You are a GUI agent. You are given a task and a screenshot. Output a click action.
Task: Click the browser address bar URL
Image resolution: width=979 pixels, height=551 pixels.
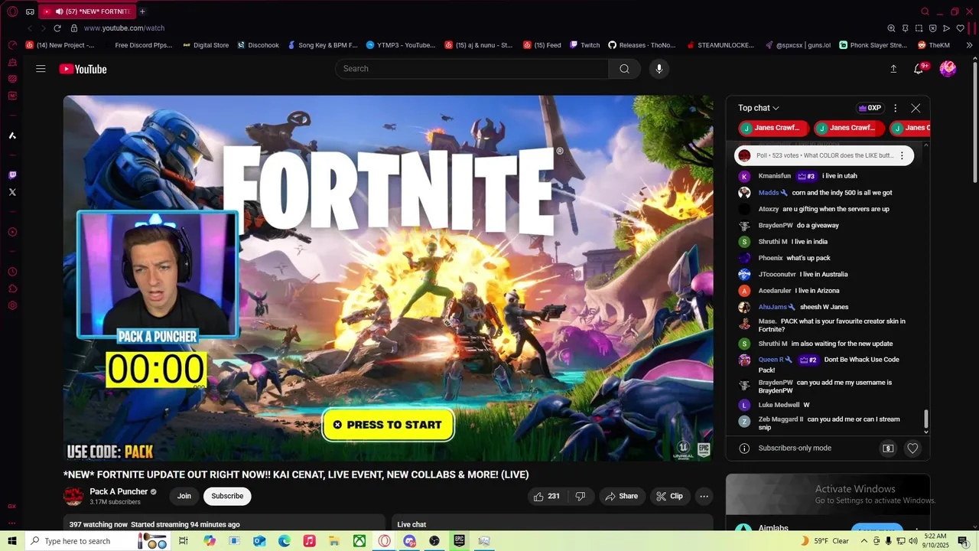click(124, 28)
